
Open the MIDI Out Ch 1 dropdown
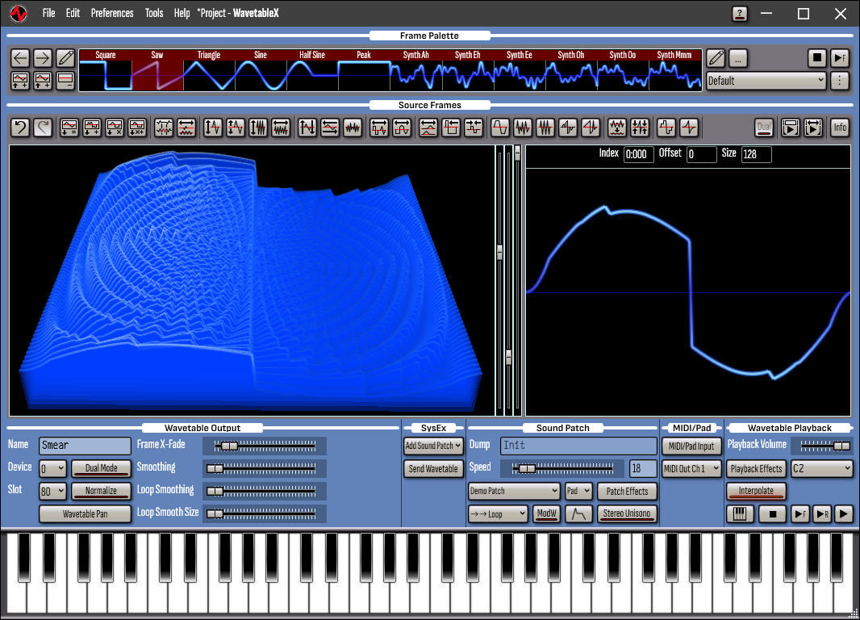[691, 468]
